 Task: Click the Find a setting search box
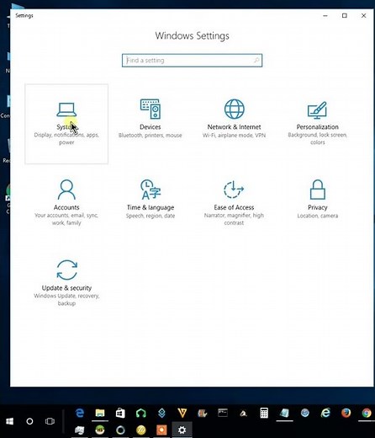[x=192, y=61]
